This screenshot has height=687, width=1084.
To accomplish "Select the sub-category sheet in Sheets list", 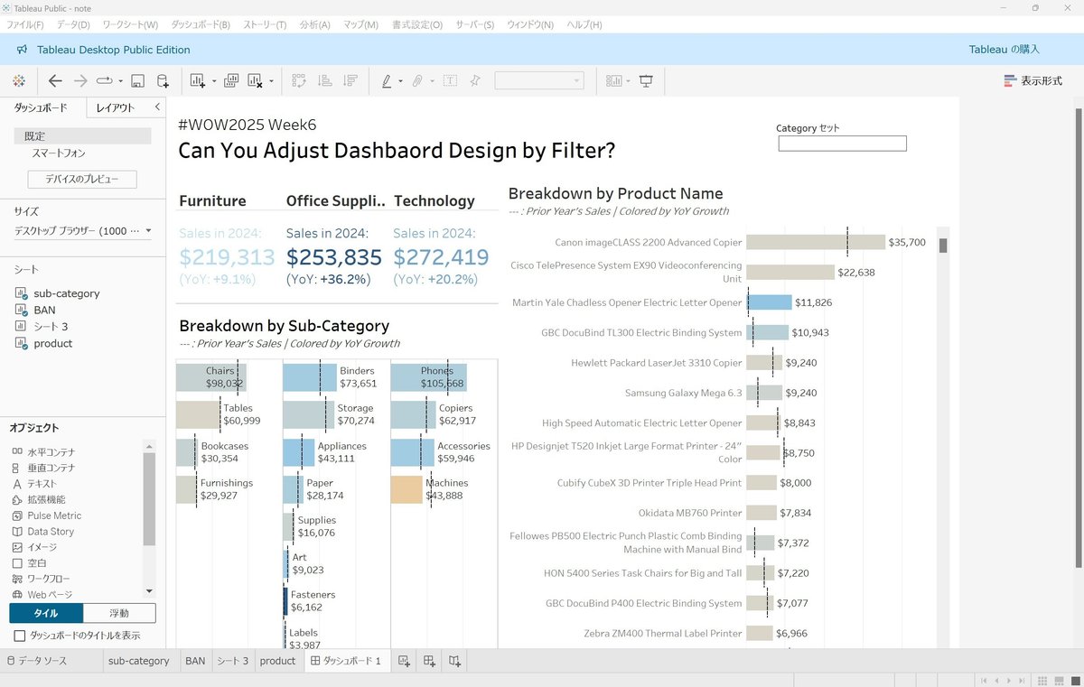I will click(67, 293).
